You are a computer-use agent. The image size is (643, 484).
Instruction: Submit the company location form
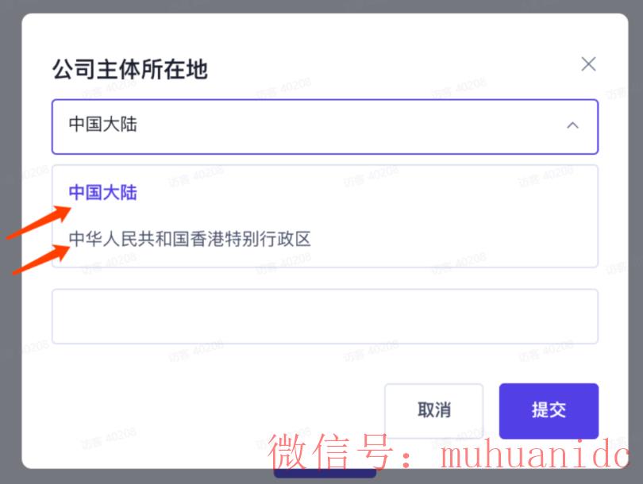click(x=548, y=410)
